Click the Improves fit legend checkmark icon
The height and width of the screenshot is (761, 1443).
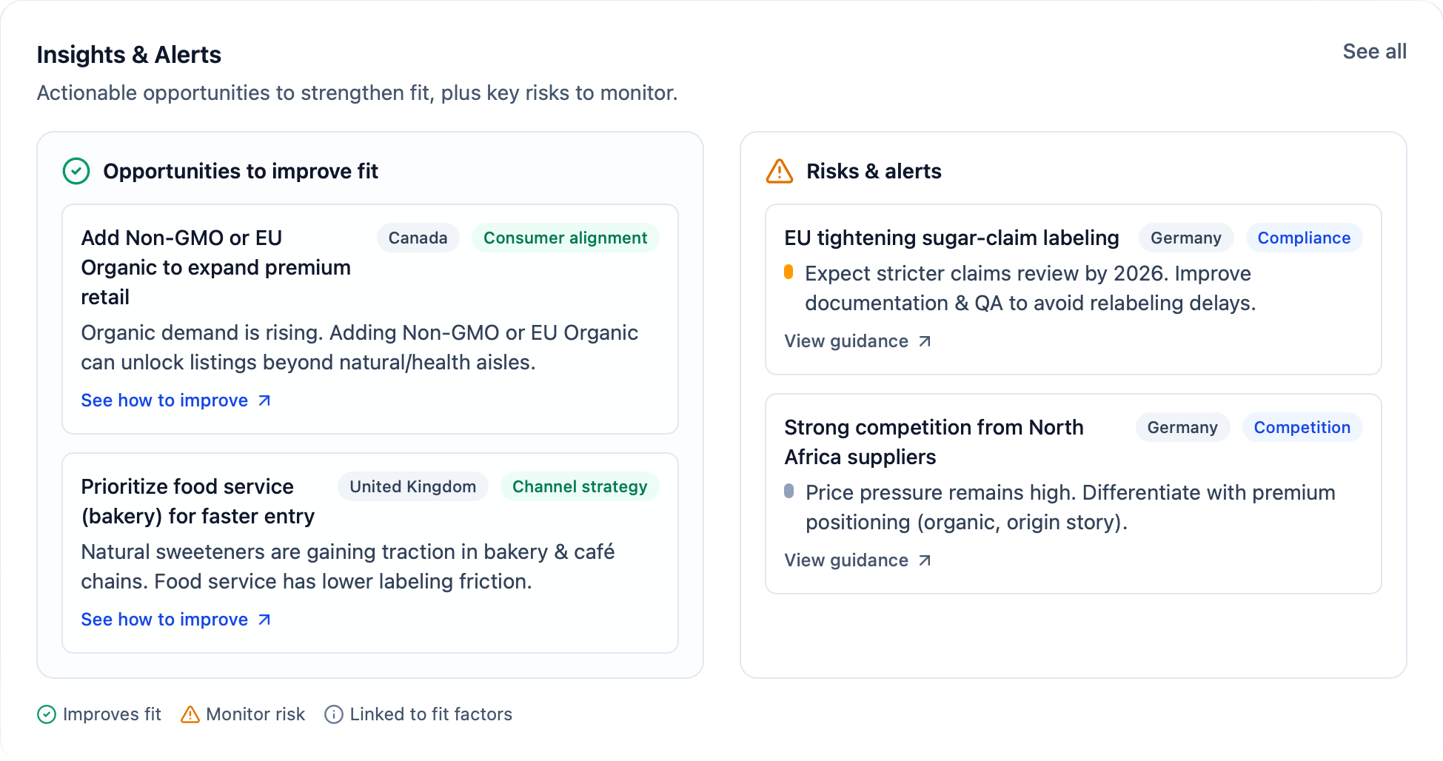tap(47, 714)
